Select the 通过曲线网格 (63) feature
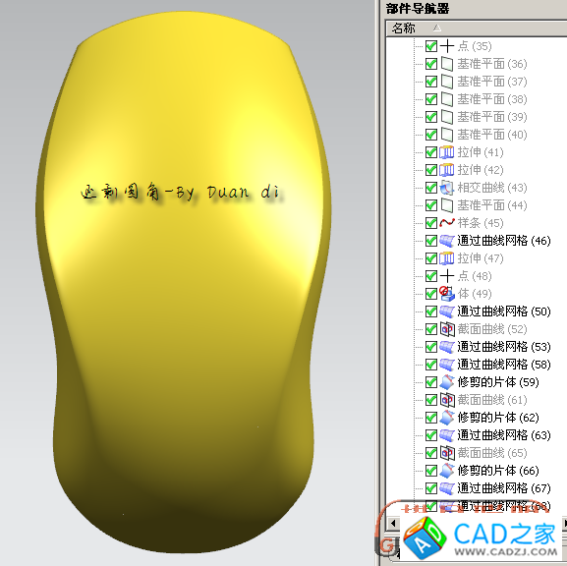The width and height of the screenshot is (567, 566). pyautogui.click(x=504, y=435)
